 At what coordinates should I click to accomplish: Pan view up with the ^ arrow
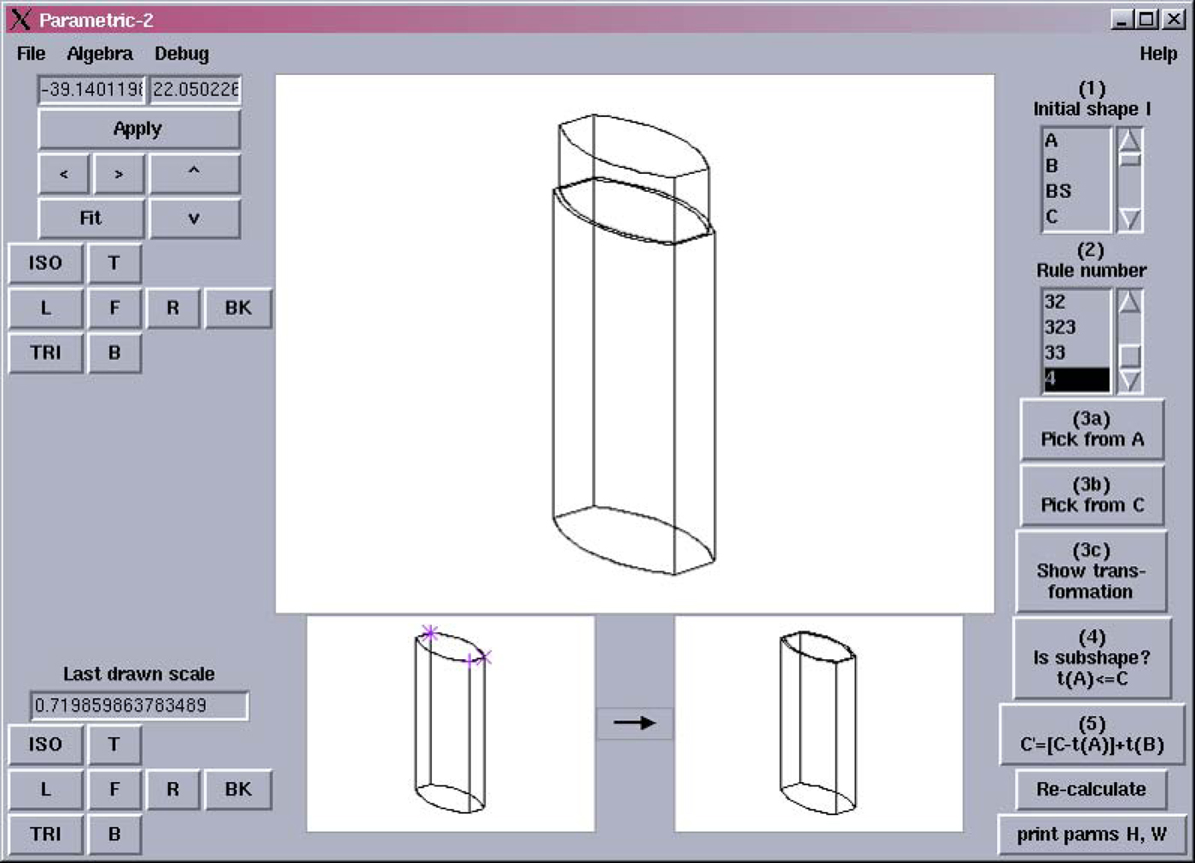(x=194, y=173)
